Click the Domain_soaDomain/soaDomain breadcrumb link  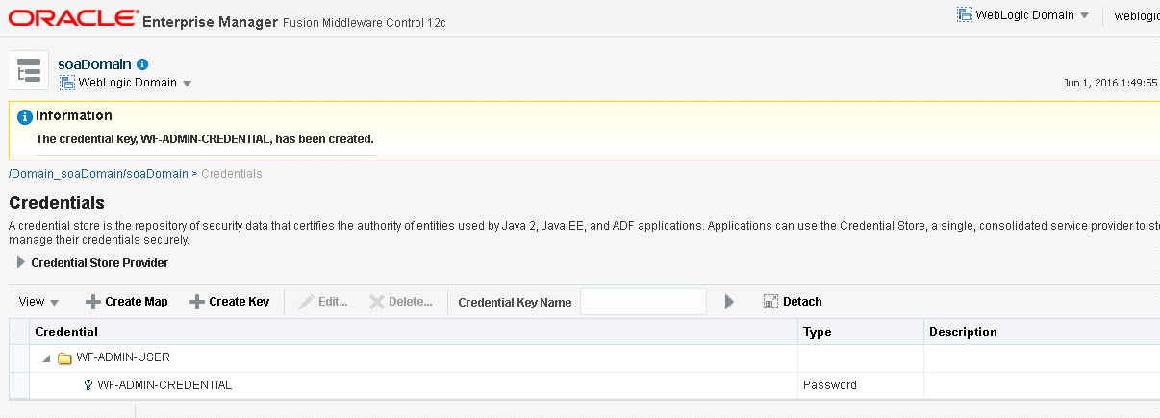pos(98,174)
